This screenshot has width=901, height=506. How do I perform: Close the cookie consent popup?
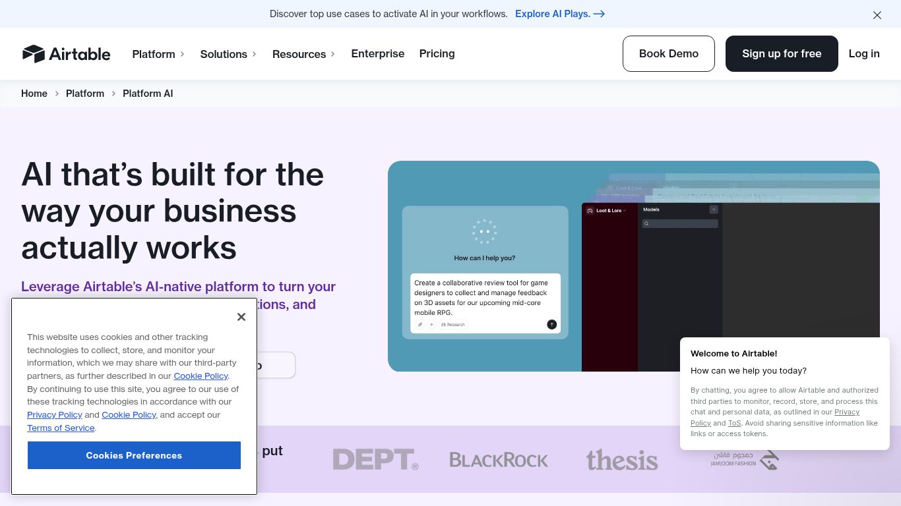click(241, 317)
